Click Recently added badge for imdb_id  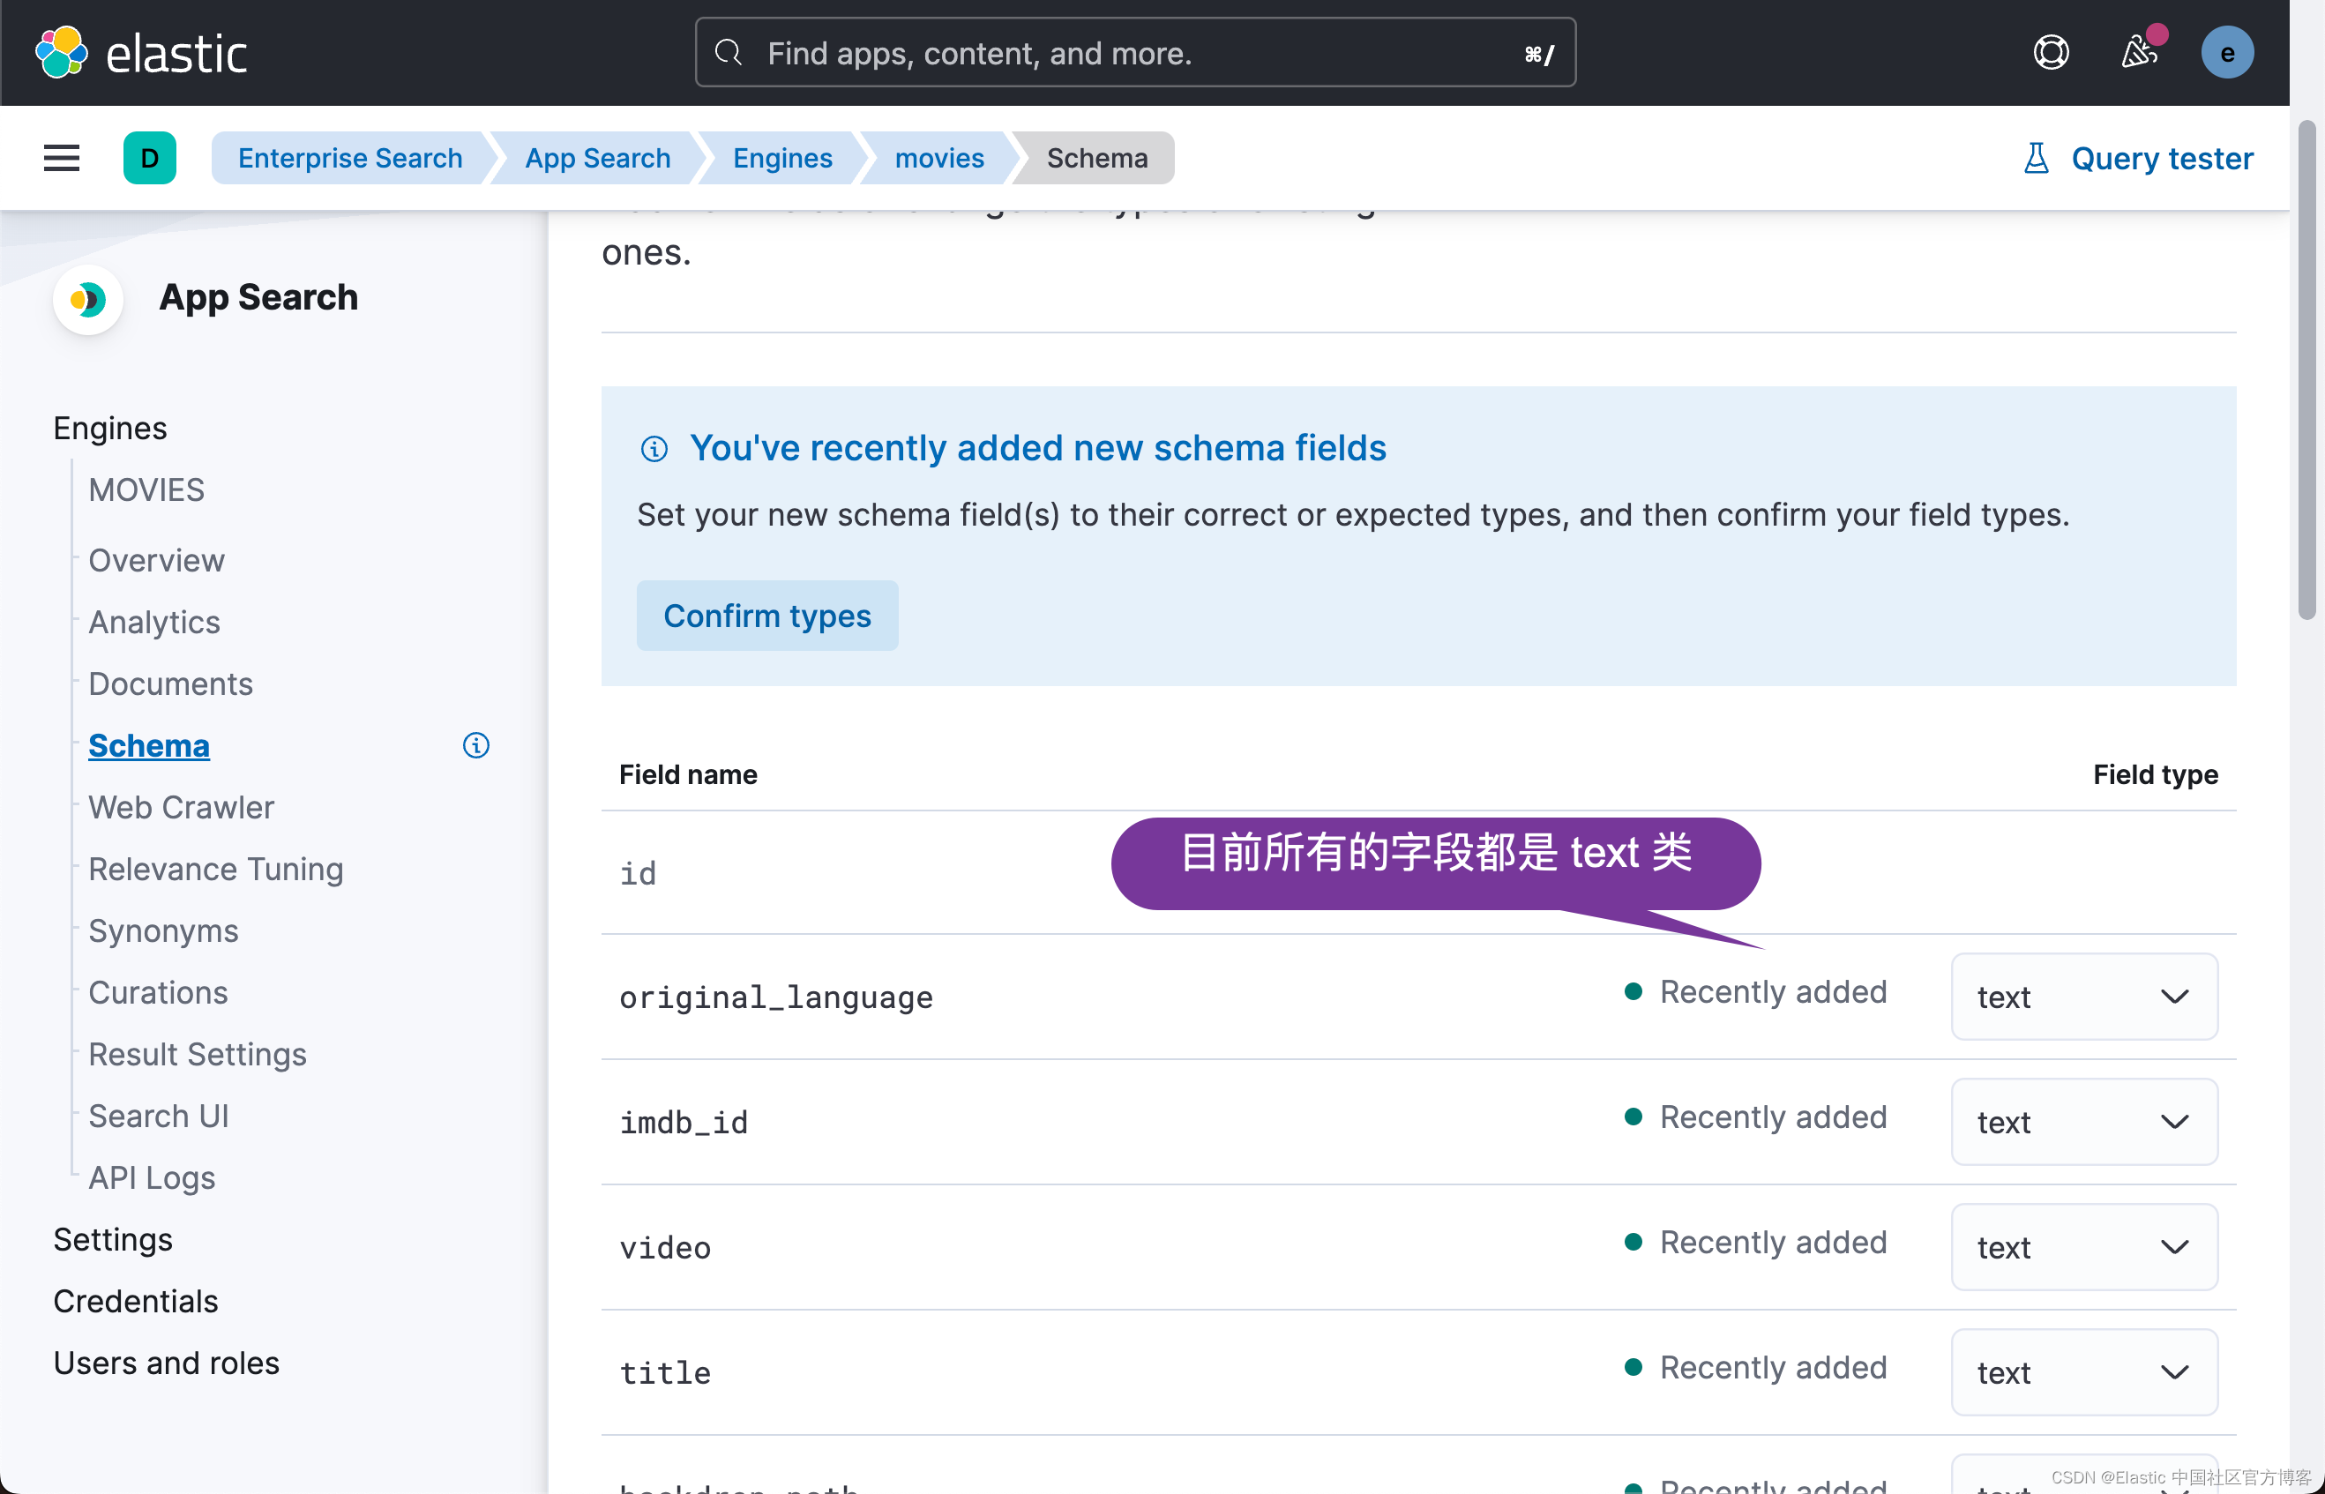[1755, 1117]
